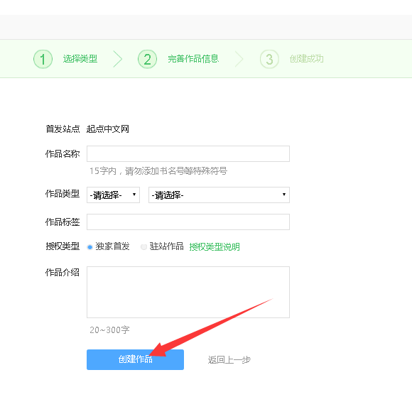The width and height of the screenshot is (412, 397).
Task: Click chevron arrow after 选择类型
Action: pos(118,59)
